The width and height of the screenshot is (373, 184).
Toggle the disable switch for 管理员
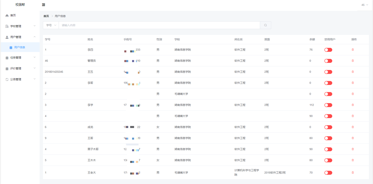click(328, 61)
